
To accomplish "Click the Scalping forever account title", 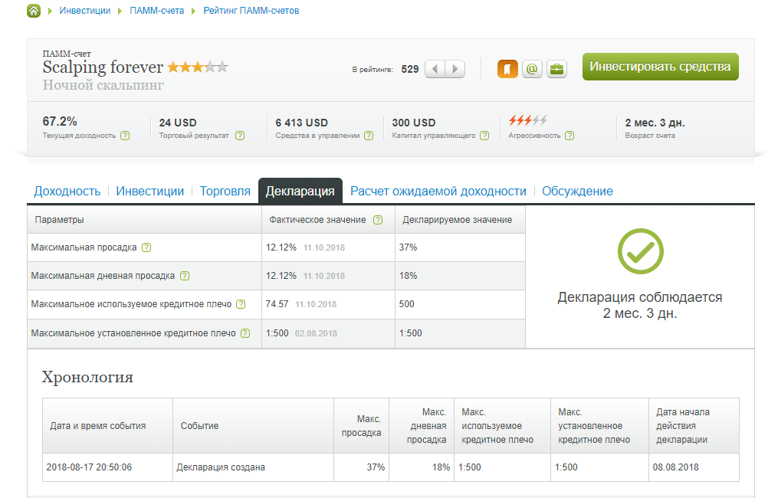I will pos(103,67).
